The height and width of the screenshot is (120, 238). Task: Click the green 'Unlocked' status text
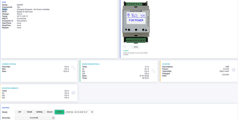tap(126, 51)
